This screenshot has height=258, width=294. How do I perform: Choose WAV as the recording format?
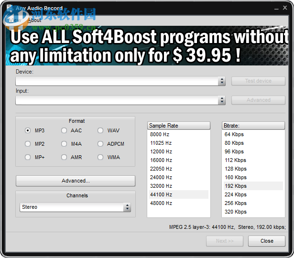click(100, 130)
